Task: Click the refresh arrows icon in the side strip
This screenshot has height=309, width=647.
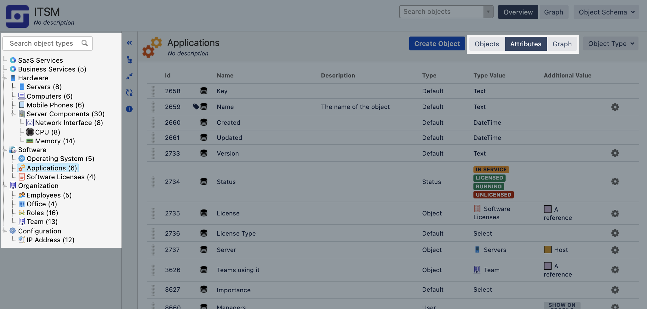Action: 129,93
